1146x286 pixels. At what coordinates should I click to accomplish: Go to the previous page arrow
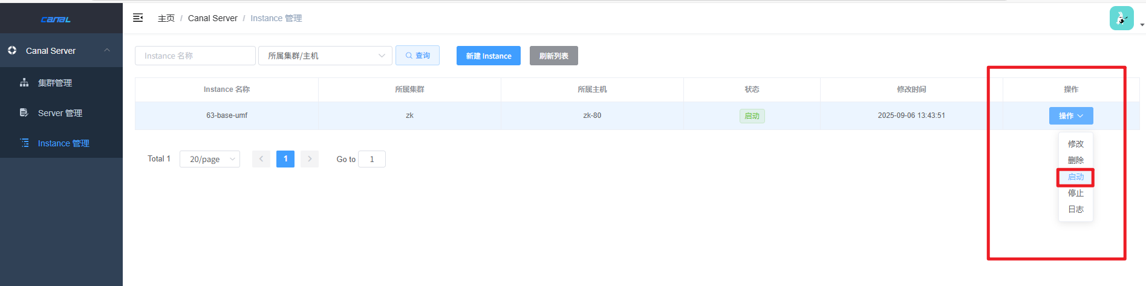pos(261,159)
